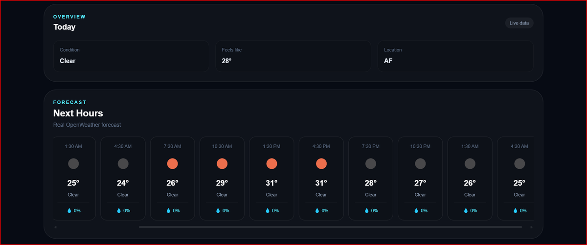Click the scrollbar left arrow
Viewport: 587px width, 245px height.
(x=55, y=227)
